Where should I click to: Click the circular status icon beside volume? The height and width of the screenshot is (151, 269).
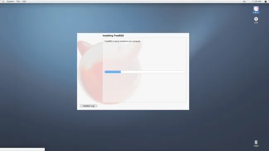248,1
